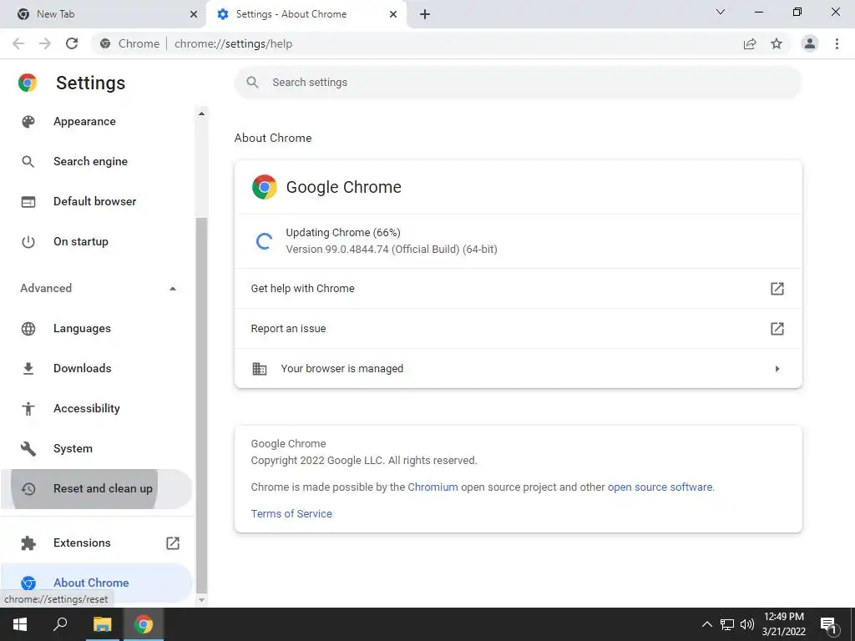The height and width of the screenshot is (641, 855).
Task: Click sidebar scrollbar up arrow
Action: pyautogui.click(x=201, y=114)
